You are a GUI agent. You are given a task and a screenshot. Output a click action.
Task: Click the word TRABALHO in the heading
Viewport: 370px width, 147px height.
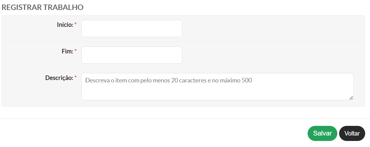pyautogui.click(x=63, y=8)
